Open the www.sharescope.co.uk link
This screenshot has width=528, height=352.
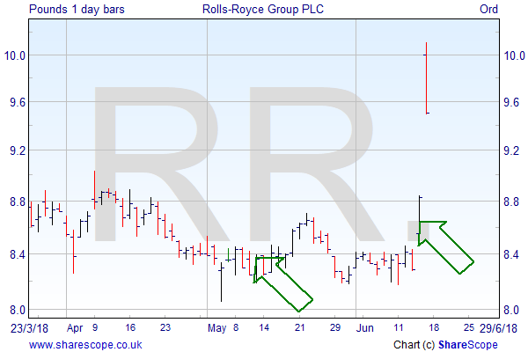click(x=85, y=345)
